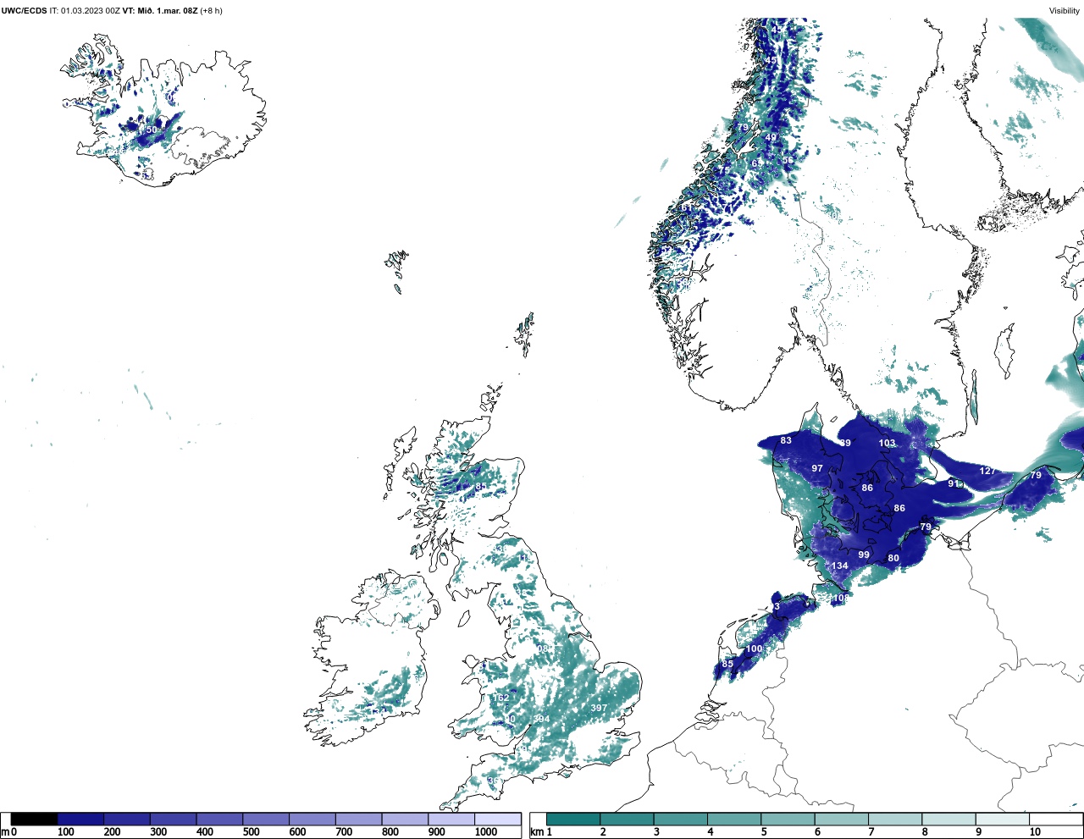
Task: Select the "1000" tick label in legend
Action: [x=486, y=832]
